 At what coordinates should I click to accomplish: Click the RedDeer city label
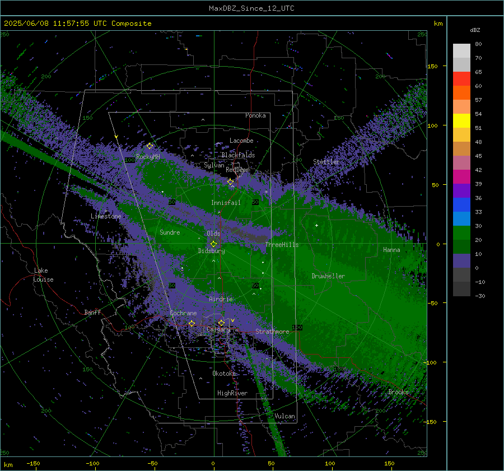[x=237, y=170]
